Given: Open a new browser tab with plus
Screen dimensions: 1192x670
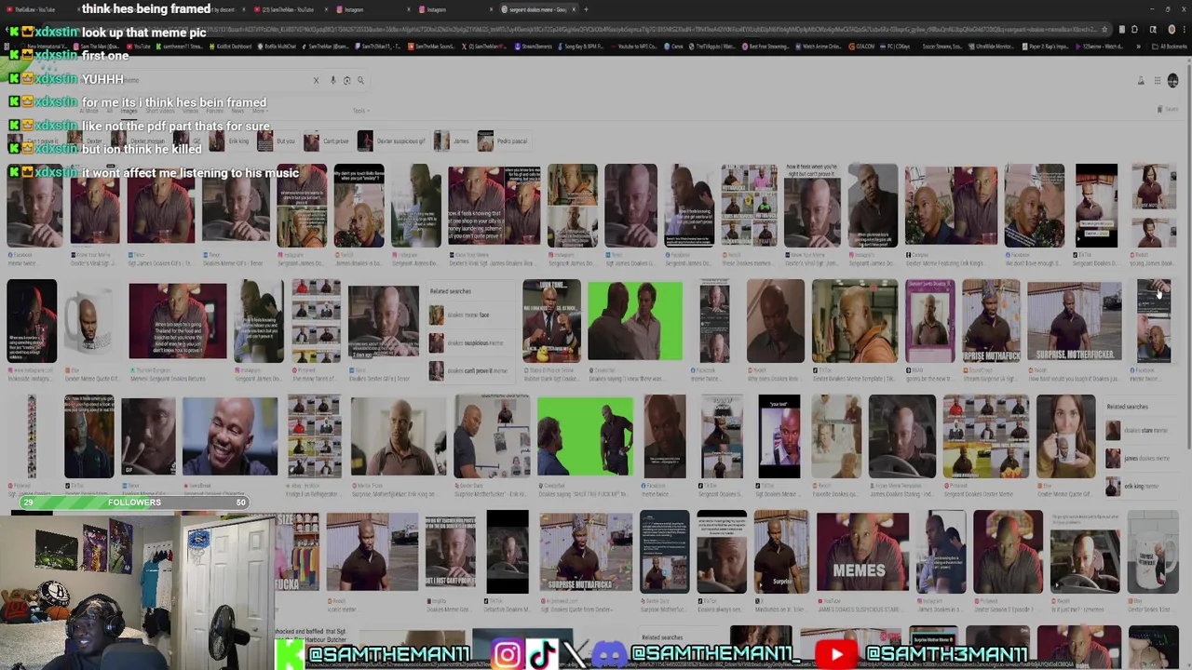Looking at the screenshot, I should 586,9.
